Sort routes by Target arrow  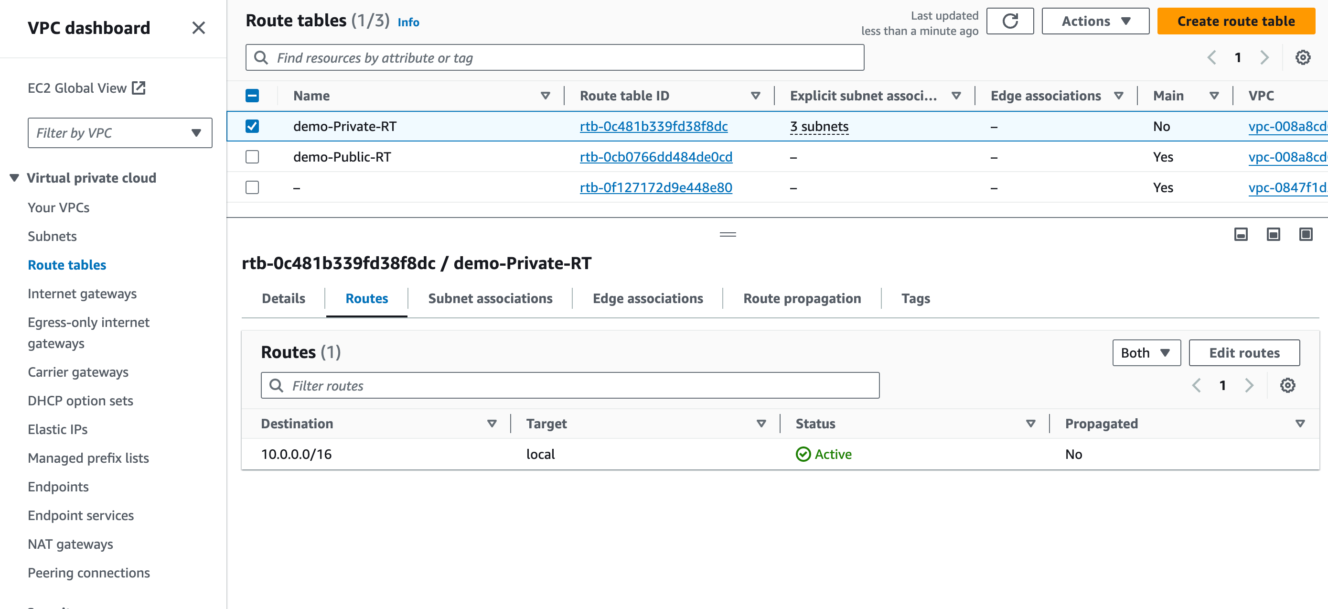click(x=760, y=424)
